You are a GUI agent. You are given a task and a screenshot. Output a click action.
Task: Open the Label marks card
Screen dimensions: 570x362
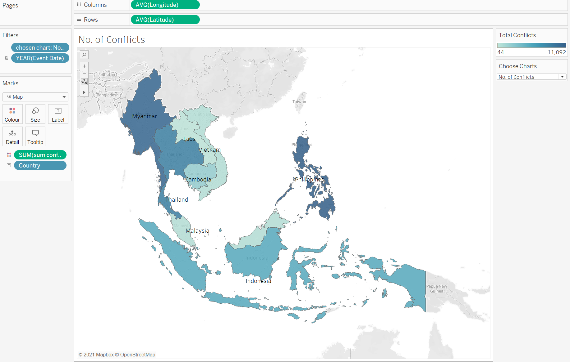coord(58,114)
